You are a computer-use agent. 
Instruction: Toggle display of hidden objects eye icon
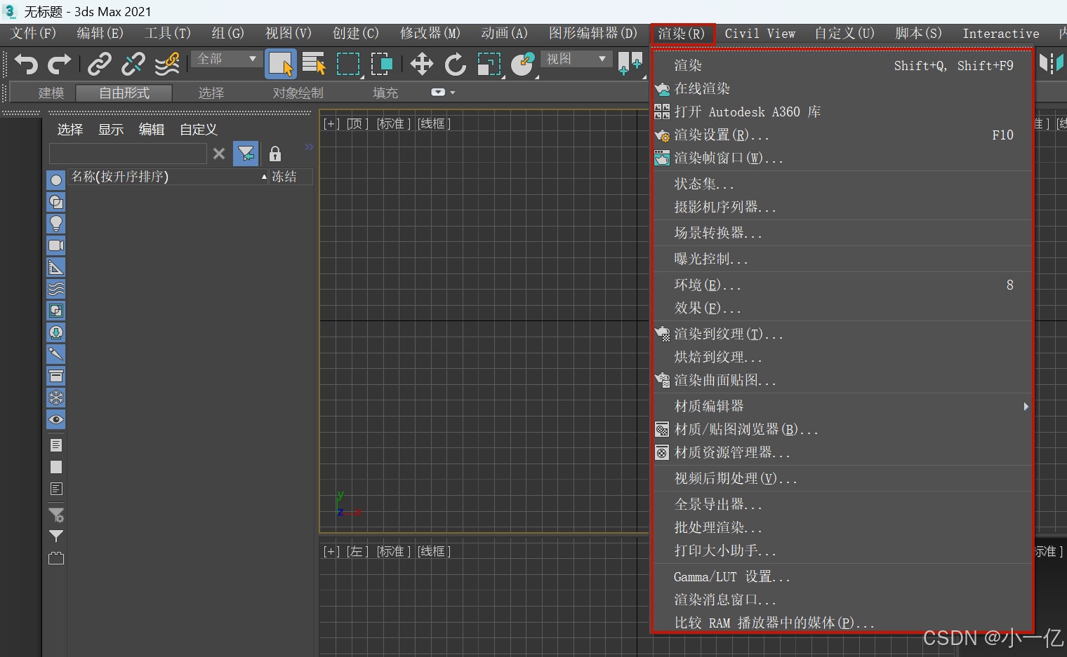(56, 419)
